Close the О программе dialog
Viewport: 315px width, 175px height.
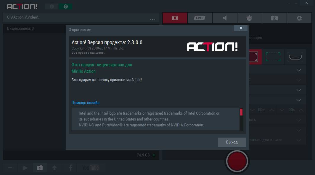[x=241, y=28]
